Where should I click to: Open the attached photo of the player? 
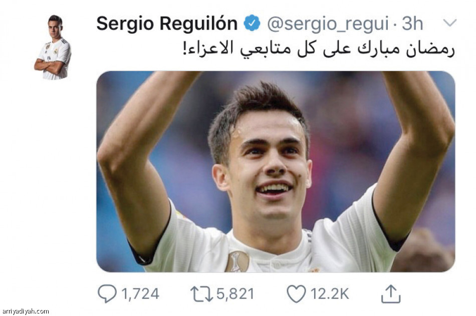276,171
